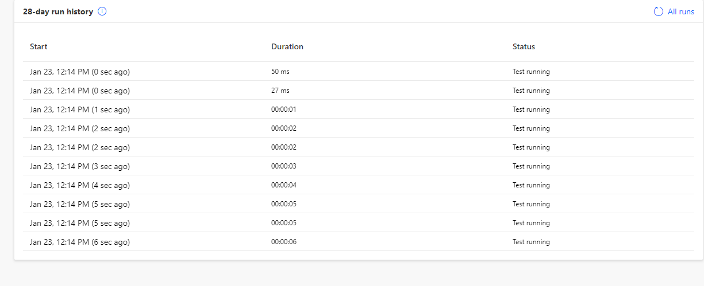704x286 pixels.
Task: Open the run with 50 ms duration
Action: pos(80,72)
